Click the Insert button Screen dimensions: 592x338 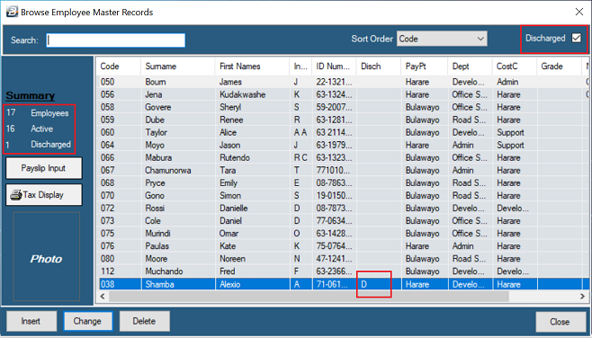(31, 322)
